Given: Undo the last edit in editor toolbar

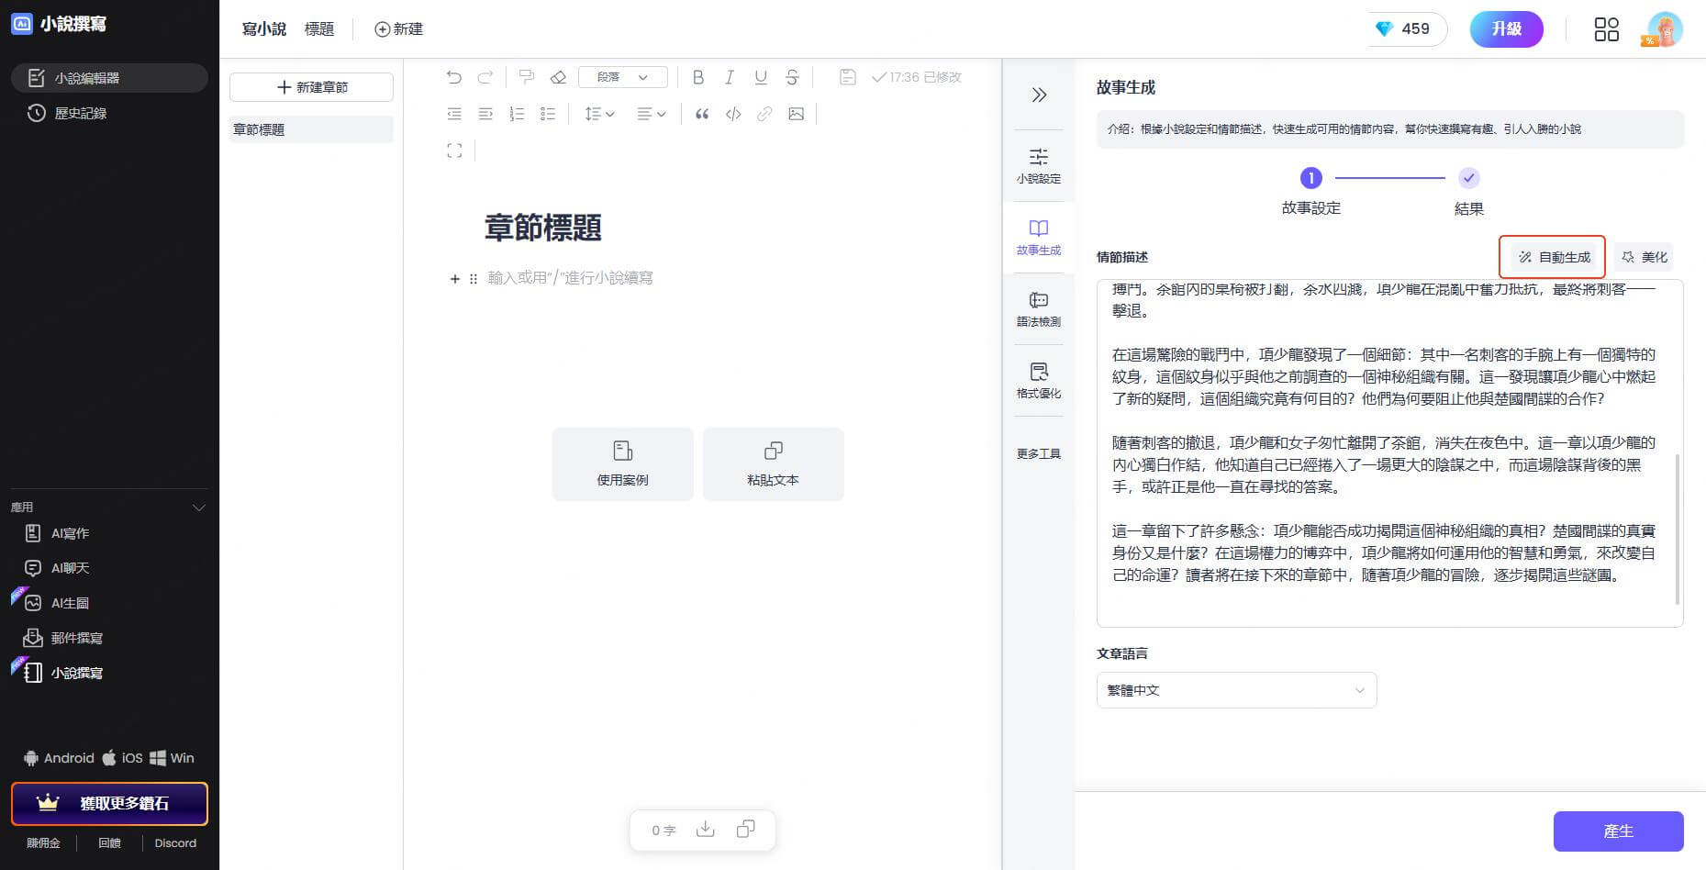Looking at the screenshot, I should click(454, 77).
